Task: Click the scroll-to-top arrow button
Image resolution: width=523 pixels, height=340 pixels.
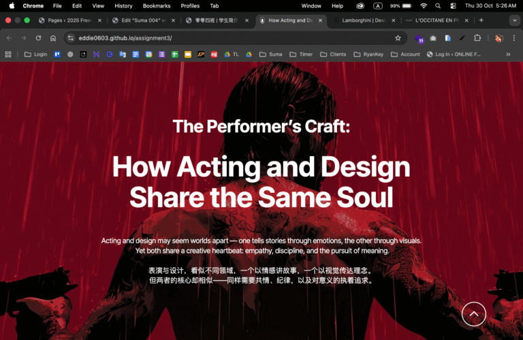Action: pos(474,314)
